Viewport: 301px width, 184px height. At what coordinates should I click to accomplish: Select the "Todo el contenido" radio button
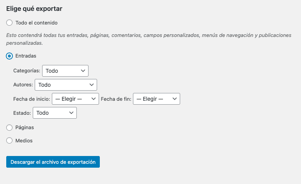click(x=9, y=23)
